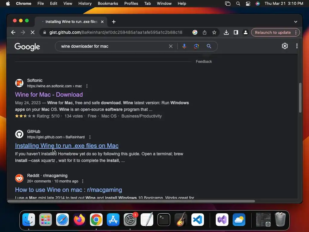Viewport: 309px width, 232px height.
Task: Open the Profiles menu
Action: pos(131,4)
